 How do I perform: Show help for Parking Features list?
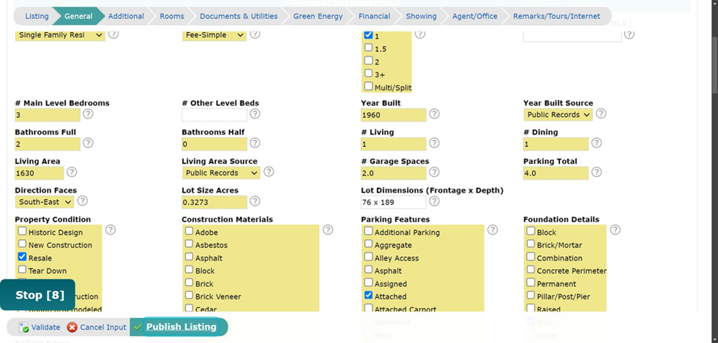493,230
